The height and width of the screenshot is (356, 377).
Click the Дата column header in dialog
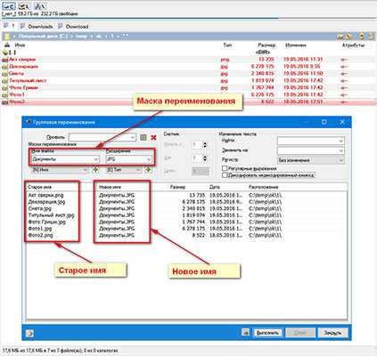click(215, 187)
